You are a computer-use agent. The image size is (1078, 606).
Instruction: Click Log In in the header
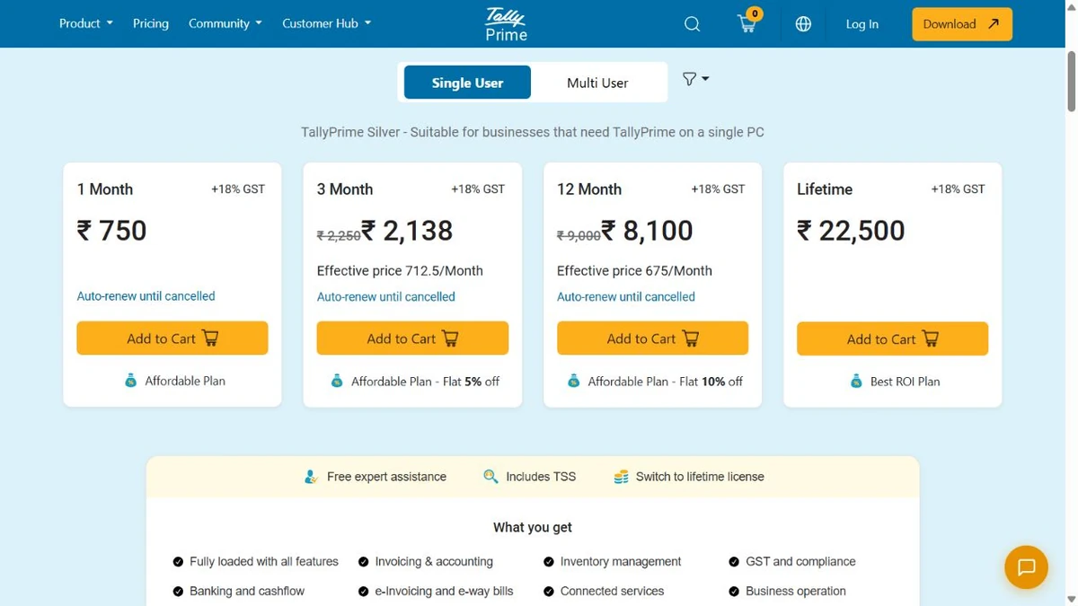click(x=862, y=24)
